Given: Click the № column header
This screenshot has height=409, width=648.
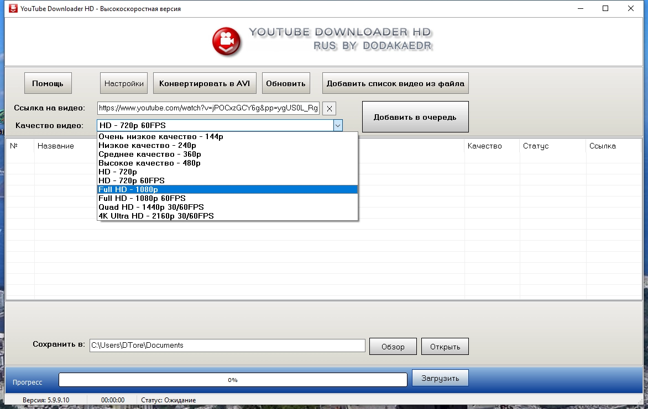Looking at the screenshot, I should pos(20,146).
